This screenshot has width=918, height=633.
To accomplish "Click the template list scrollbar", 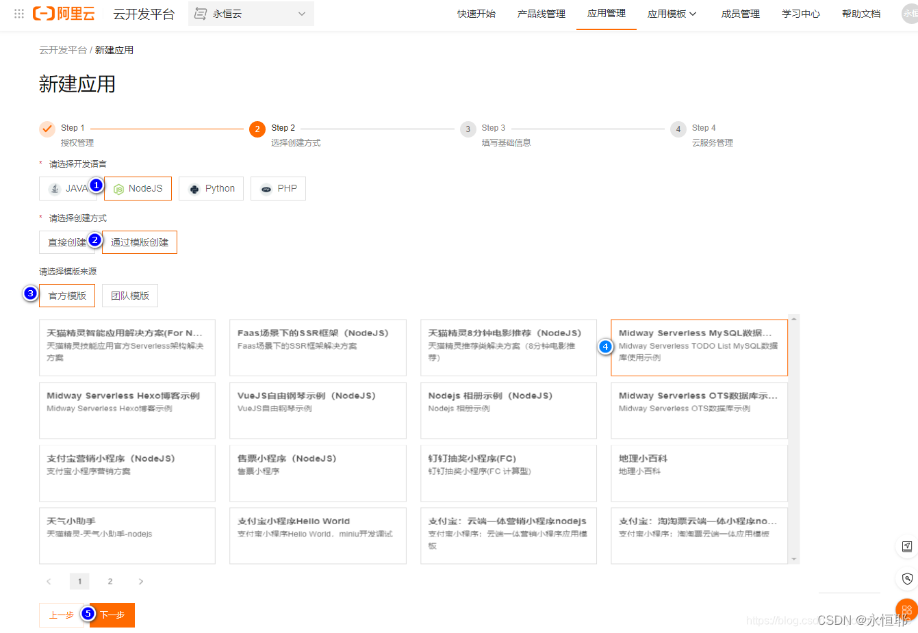I will [794, 438].
